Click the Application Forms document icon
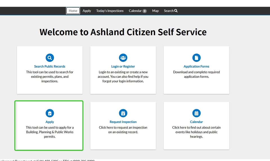Viewport: 270px width, 161px height. pyautogui.click(x=197, y=58)
